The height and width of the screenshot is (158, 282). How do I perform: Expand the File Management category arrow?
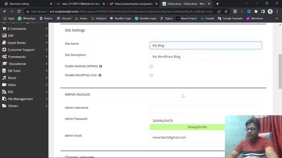pos(46,99)
